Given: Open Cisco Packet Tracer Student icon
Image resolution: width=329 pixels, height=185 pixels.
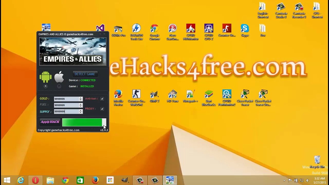Looking at the screenshot, I should 263,98.
